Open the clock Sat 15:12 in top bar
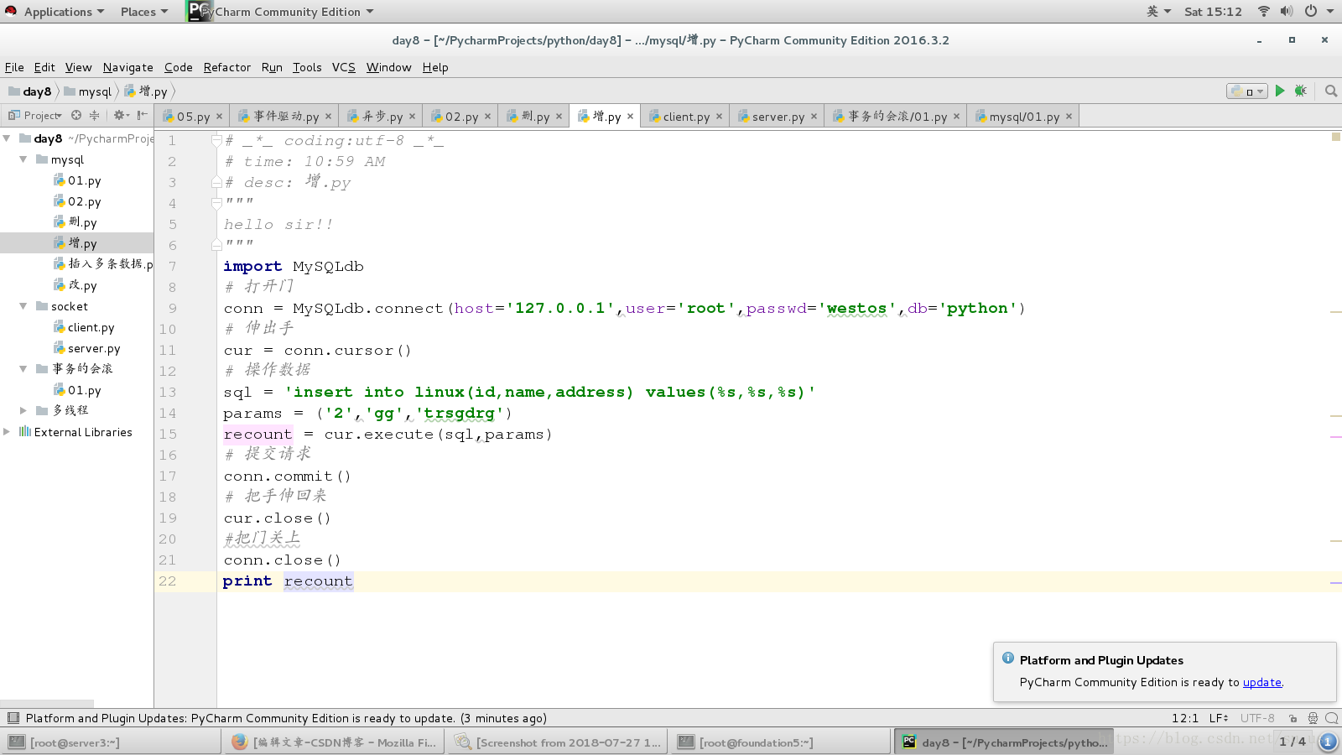The height and width of the screenshot is (755, 1342). [1213, 12]
